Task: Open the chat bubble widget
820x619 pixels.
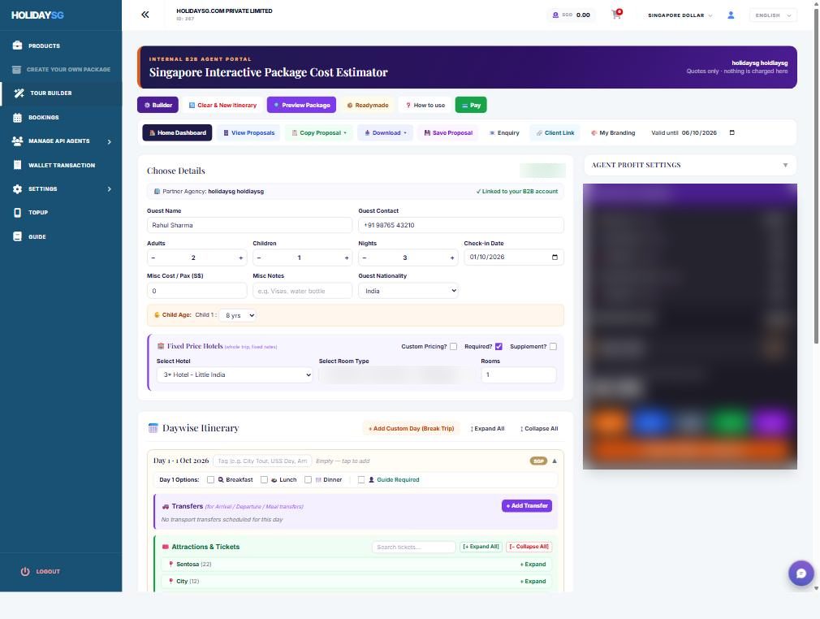Action: (x=801, y=573)
